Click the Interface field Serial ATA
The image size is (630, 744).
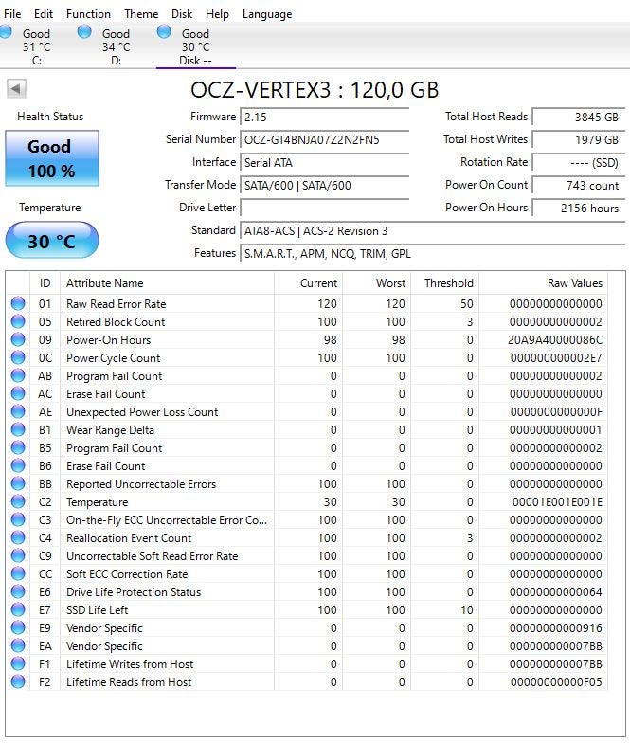point(325,163)
